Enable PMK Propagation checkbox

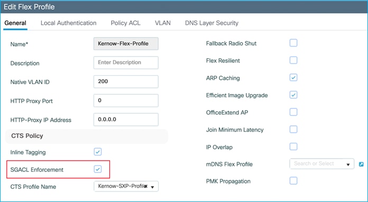[x=293, y=181]
